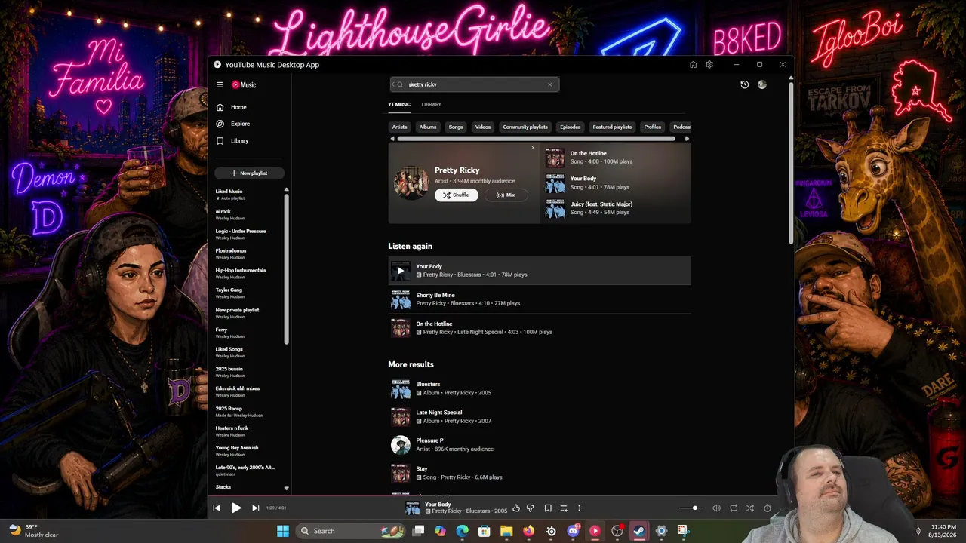Filter results by Artists

pos(400,127)
